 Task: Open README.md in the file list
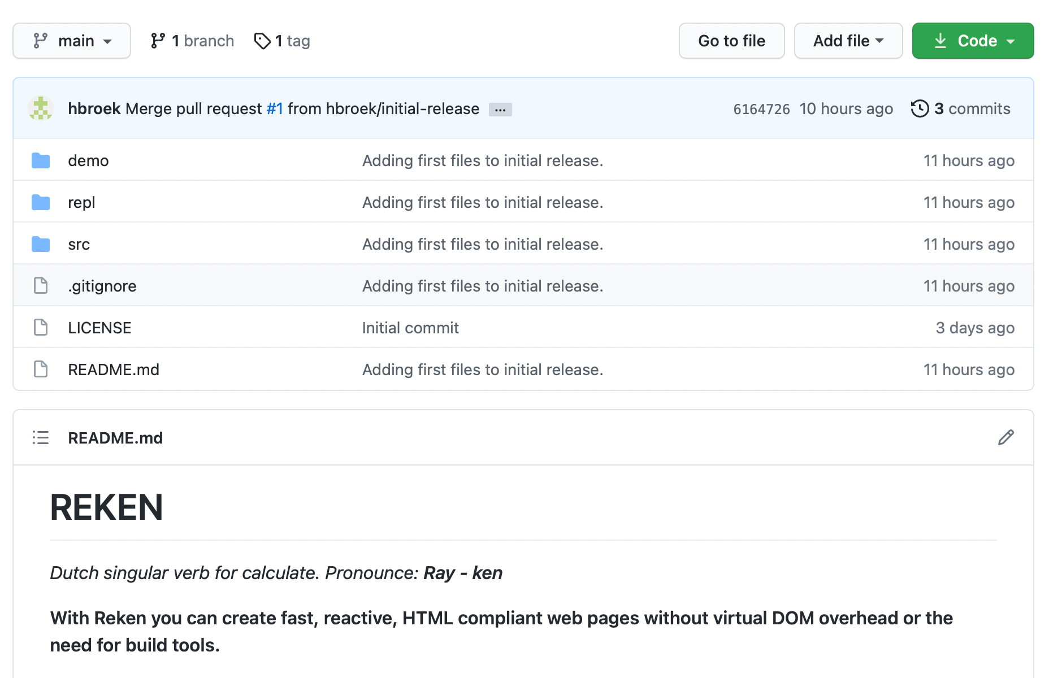coord(114,370)
